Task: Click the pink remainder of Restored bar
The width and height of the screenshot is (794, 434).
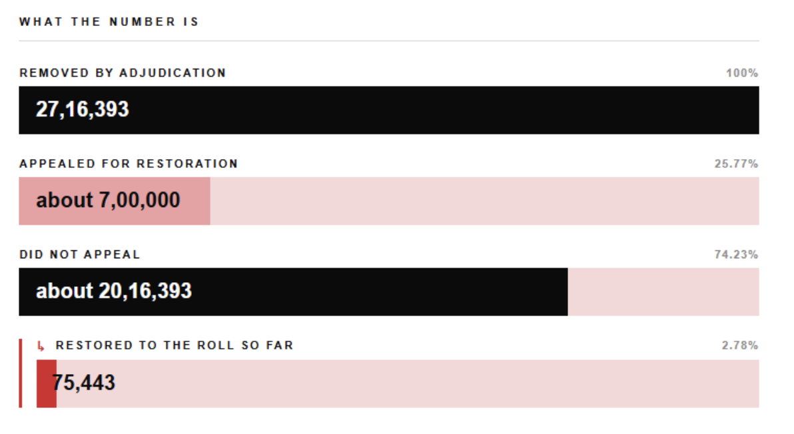Action: click(408, 383)
